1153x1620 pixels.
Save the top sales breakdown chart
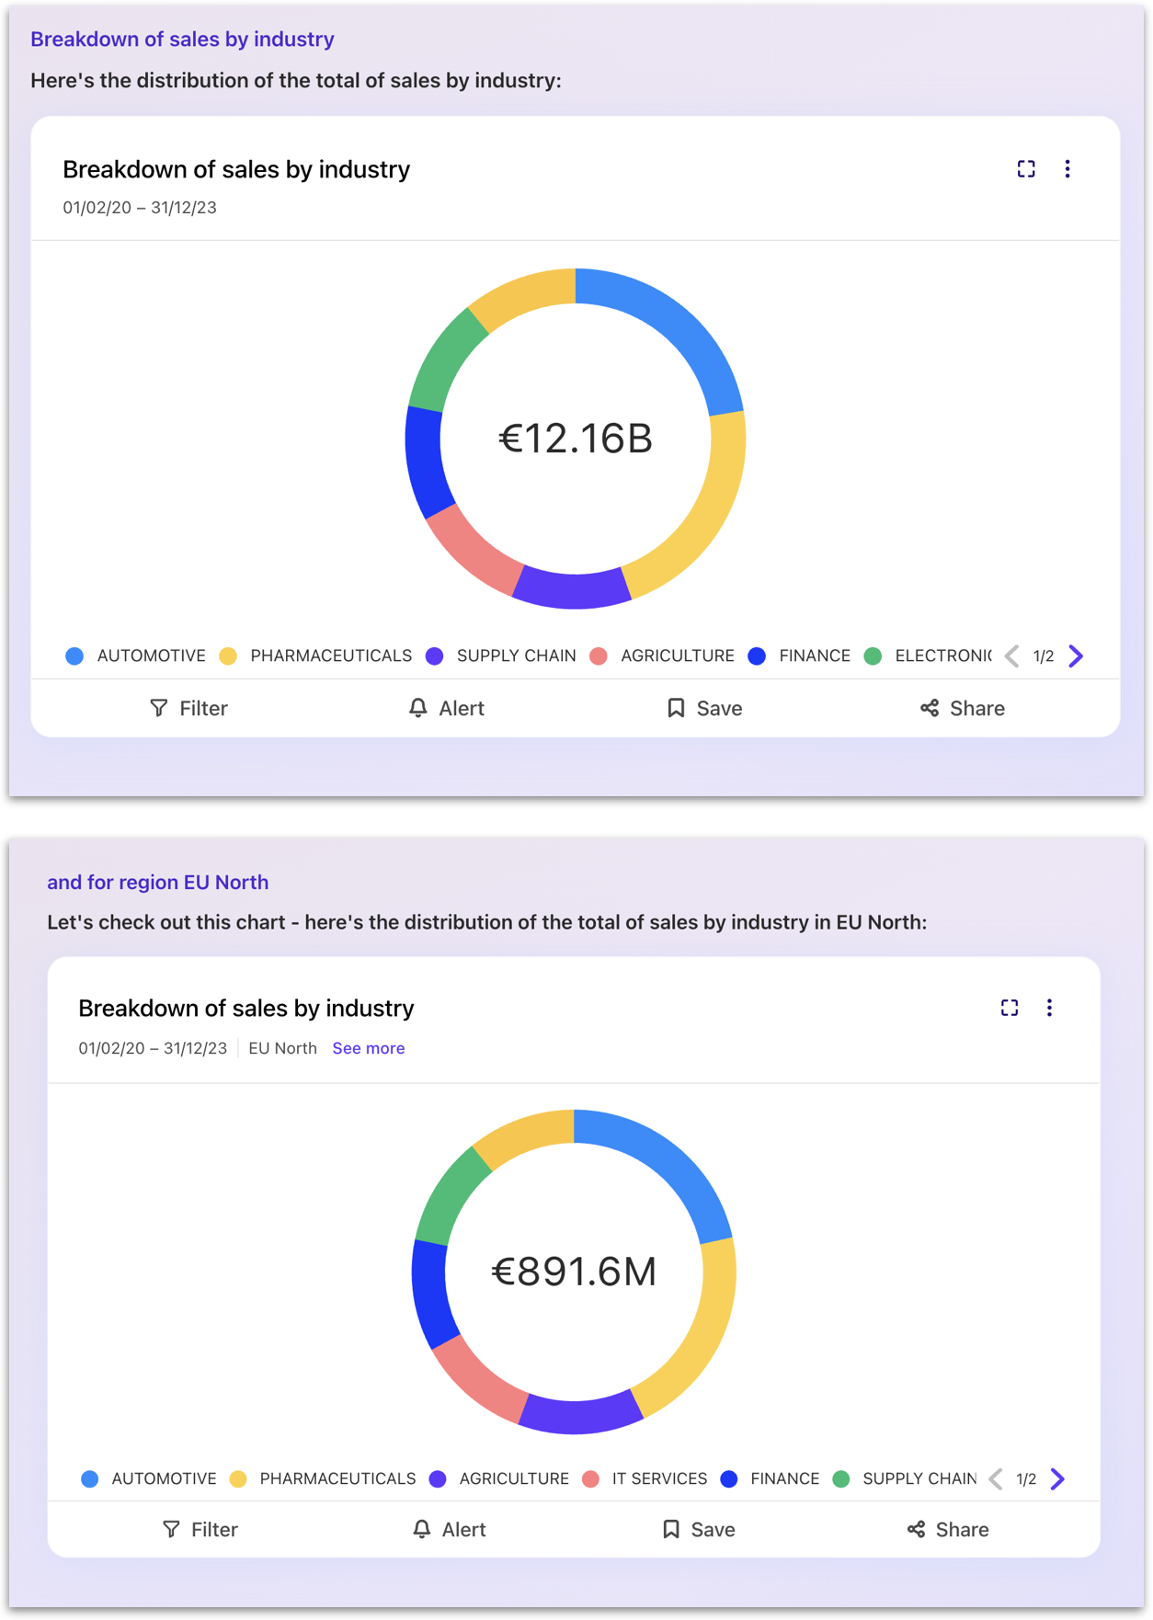coord(704,708)
